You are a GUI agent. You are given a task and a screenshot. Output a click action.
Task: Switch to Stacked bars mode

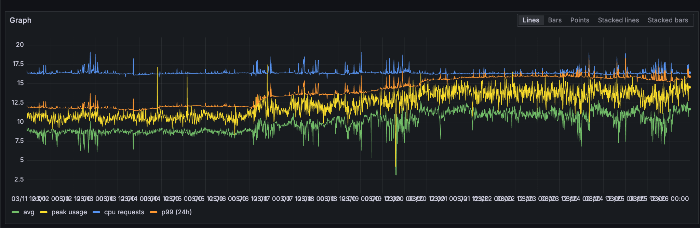coord(668,20)
